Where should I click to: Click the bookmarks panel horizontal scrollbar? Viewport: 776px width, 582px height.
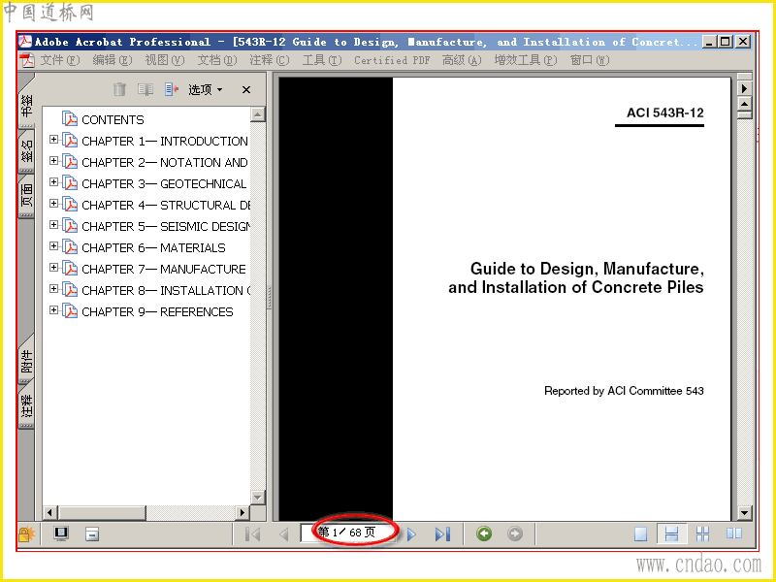(145, 513)
